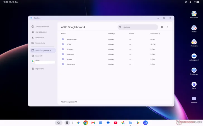Open Gmail from the shelf
203x126 pixels.
coord(93,123)
